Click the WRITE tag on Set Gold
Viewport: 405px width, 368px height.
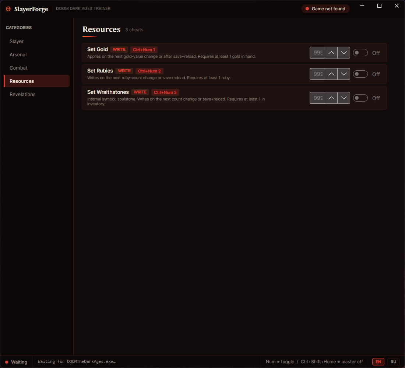point(119,49)
